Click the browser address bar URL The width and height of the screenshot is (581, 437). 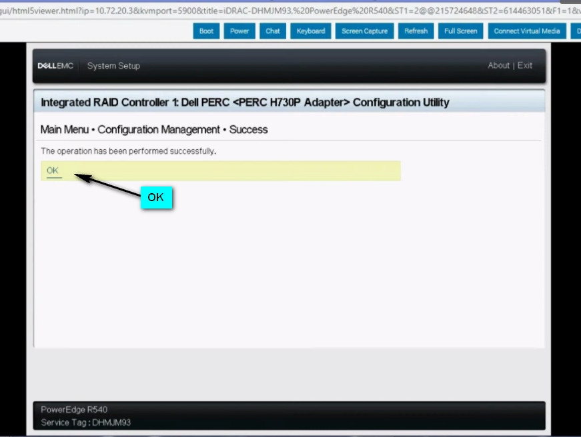[x=291, y=11]
